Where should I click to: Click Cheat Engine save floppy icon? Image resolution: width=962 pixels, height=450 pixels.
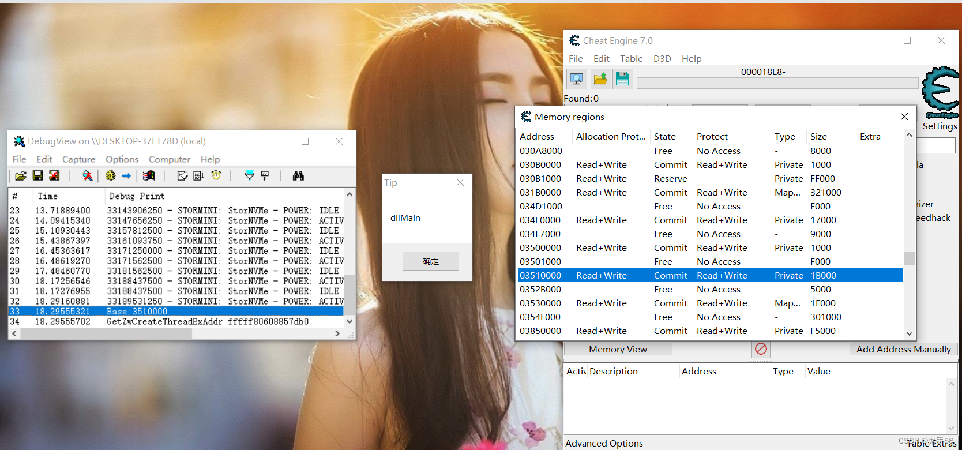tap(622, 79)
